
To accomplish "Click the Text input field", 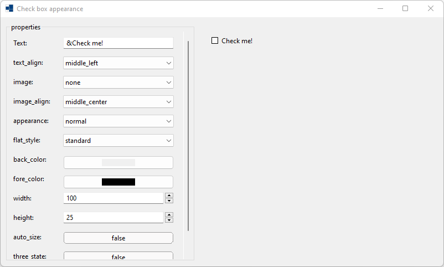I will [x=118, y=43].
